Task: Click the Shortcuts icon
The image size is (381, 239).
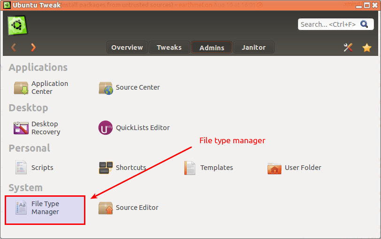Action: pos(106,168)
